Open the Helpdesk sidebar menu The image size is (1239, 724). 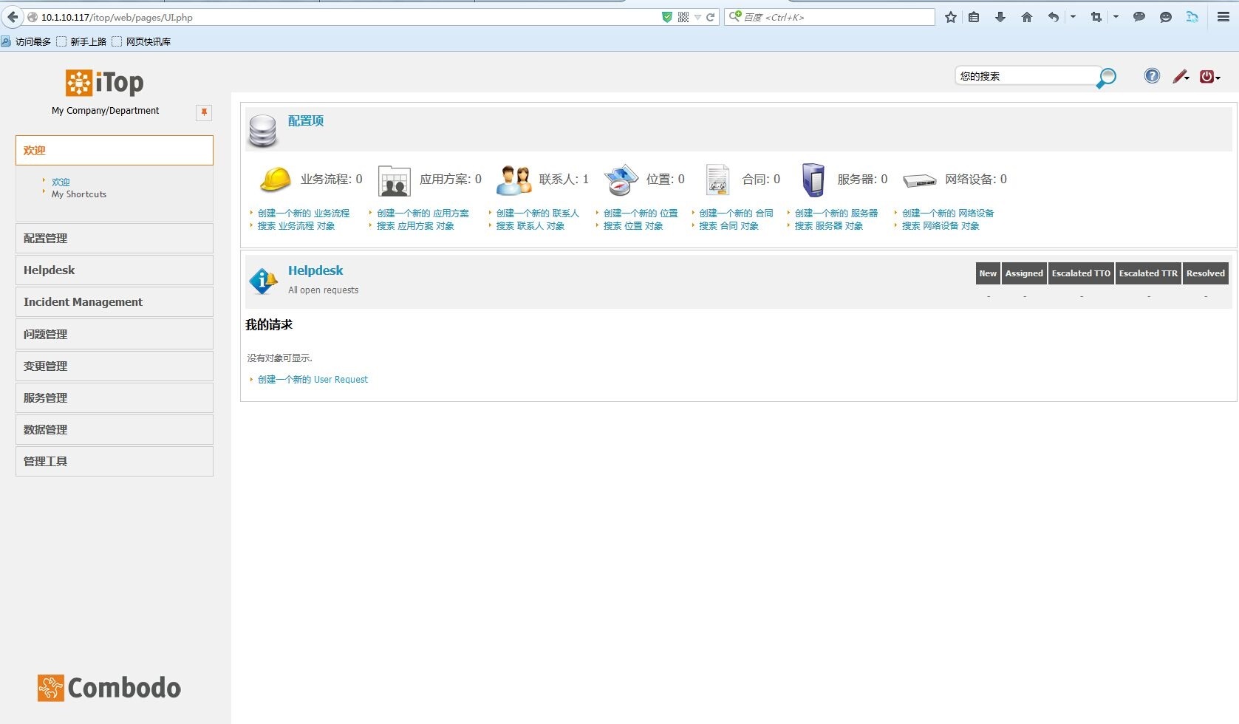49,270
